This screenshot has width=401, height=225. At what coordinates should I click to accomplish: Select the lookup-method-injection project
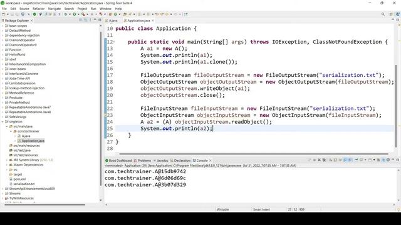pyautogui.click(x=25, y=88)
